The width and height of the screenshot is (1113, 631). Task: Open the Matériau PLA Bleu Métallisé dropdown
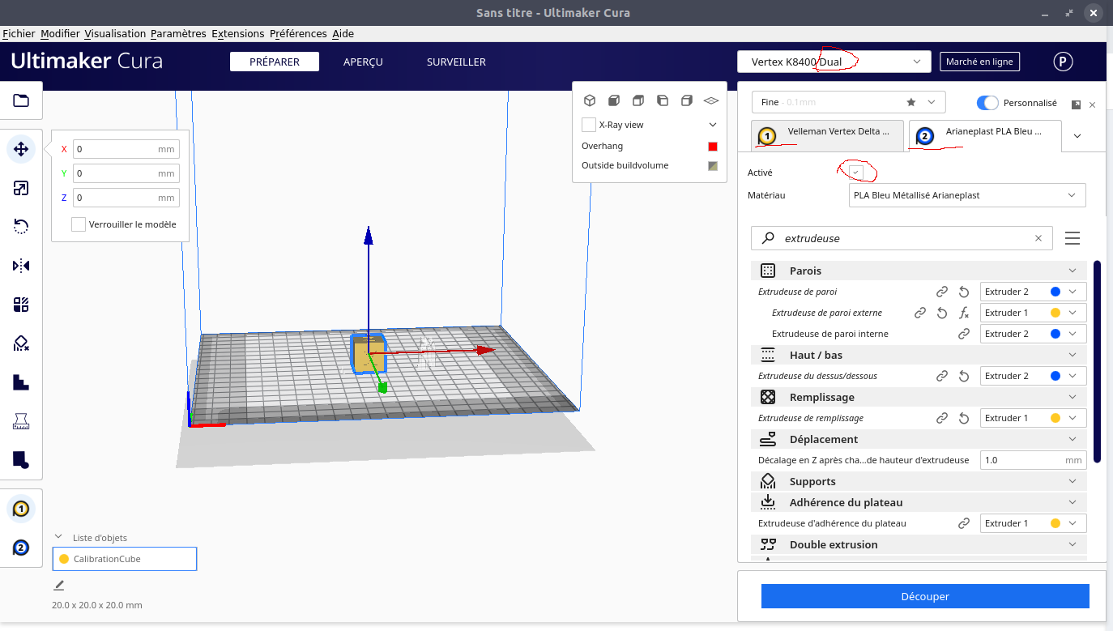click(966, 195)
